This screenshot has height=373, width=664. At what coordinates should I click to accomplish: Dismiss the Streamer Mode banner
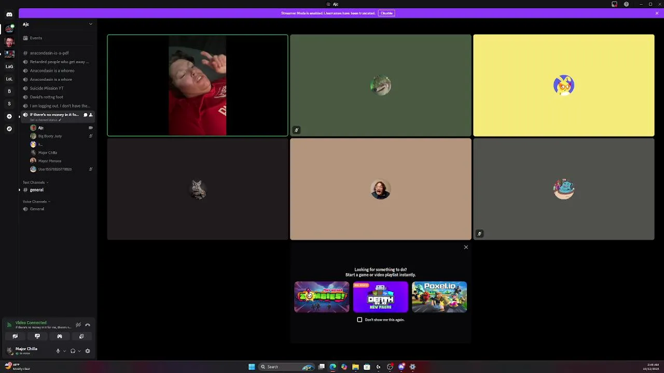point(657,13)
